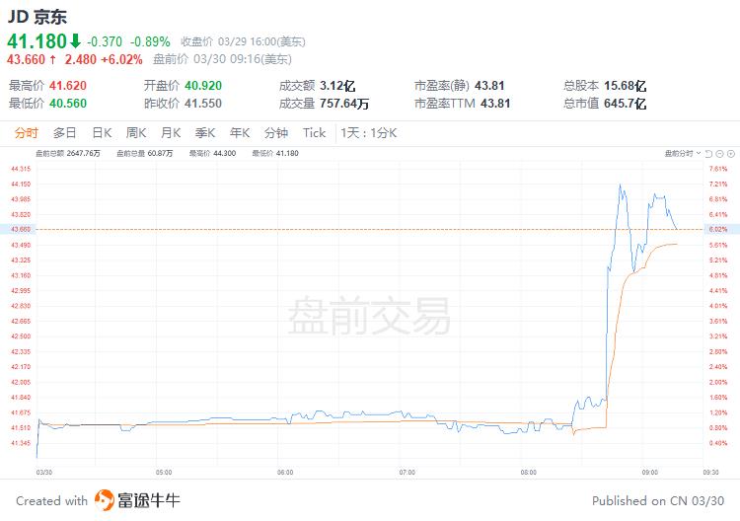Screen dimensions: 740x521
Task: Open the 盘前分时 dropdown
Action: (x=683, y=153)
